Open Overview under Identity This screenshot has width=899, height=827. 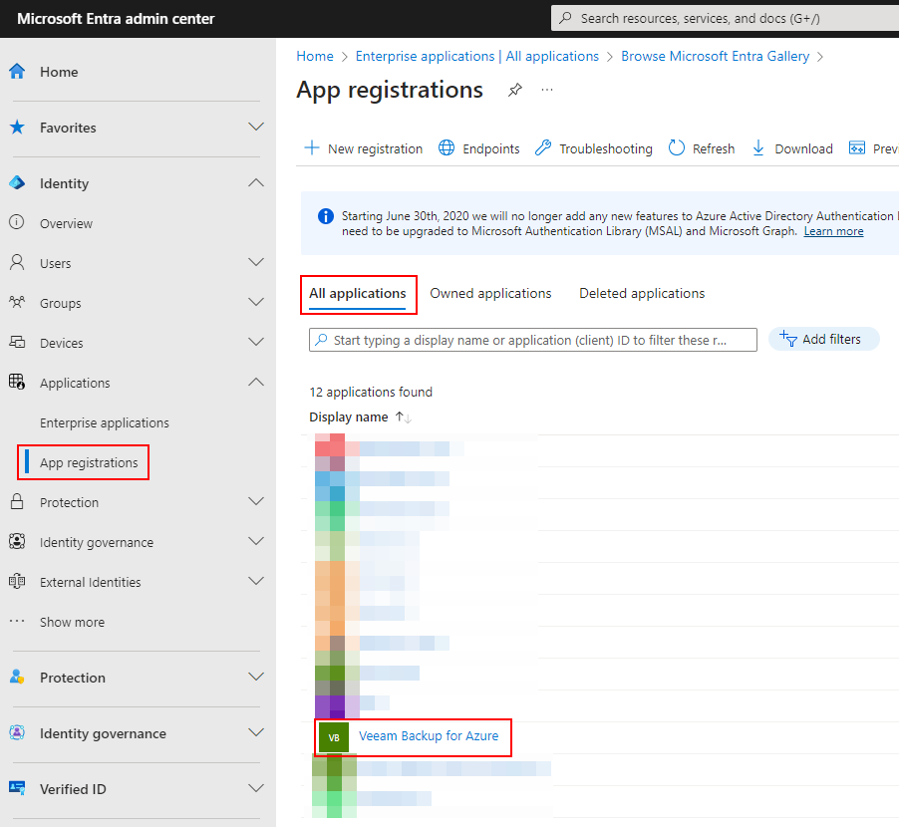tap(66, 223)
